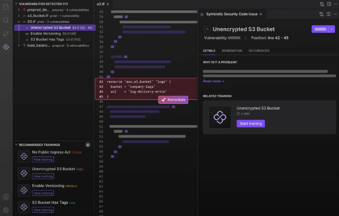The width and height of the screenshot is (339, 216).
Task: Expand the Read more + link
Action: pos(214,81)
